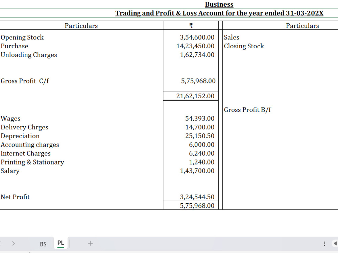Screen dimensions: 338x253
Task: Select the 14,700.00 amount cell
Action: 200,127
